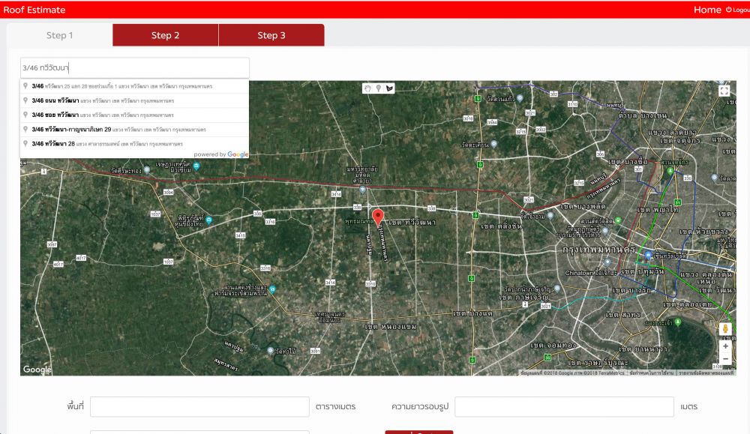Screen dimensions: 750x434
Task: Go to the Home link
Action: coord(706,10)
